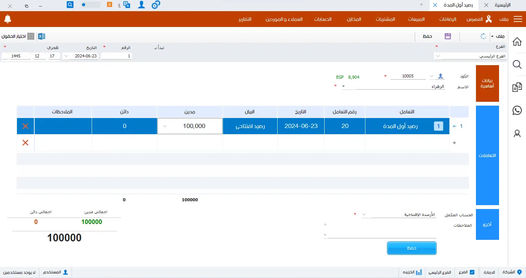Click the دائن cell showing 0
The width and height of the screenshot is (526, 278).
tap(124, 126)
